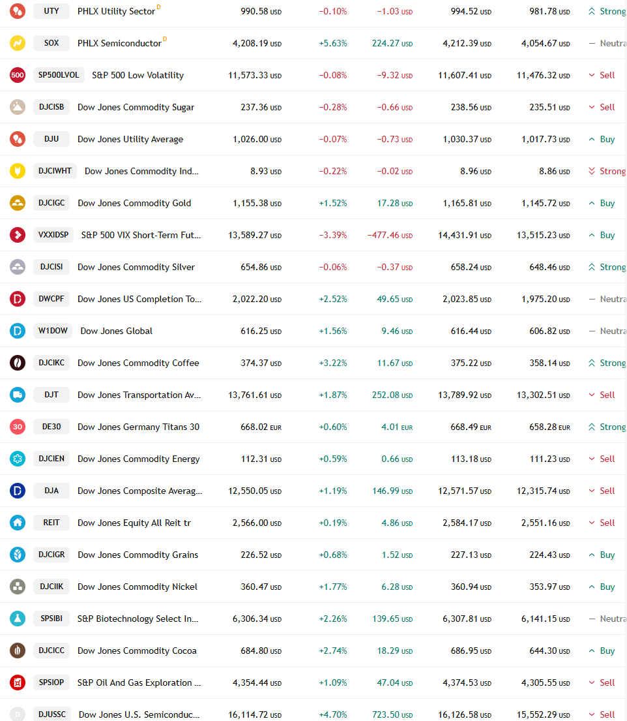Click the red 500 logo for SP500LVOL
This screenshot has height=721, width=627.
coord(18,75)
